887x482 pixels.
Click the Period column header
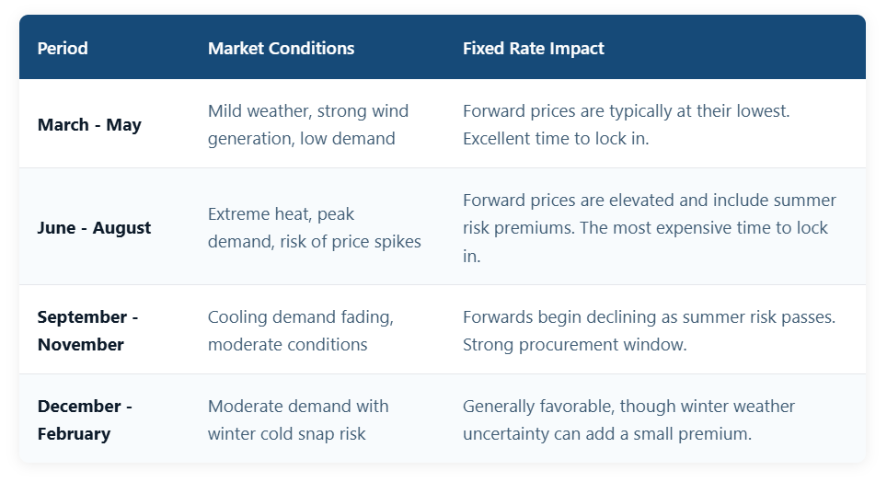[63, 48]
